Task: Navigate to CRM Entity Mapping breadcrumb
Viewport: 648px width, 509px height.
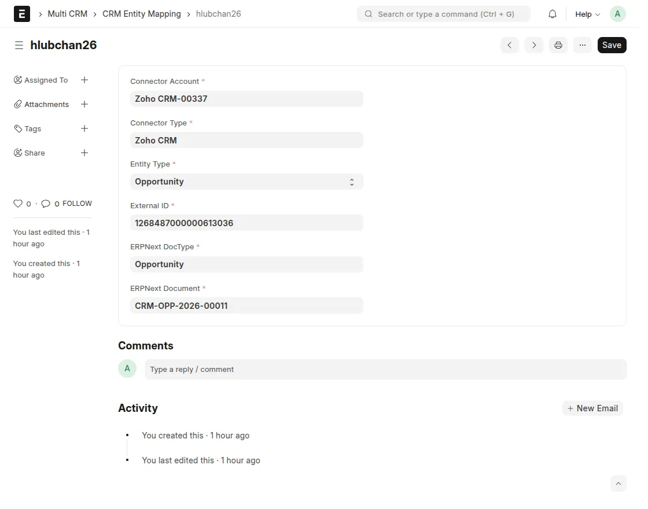Action: click(142, 14)
